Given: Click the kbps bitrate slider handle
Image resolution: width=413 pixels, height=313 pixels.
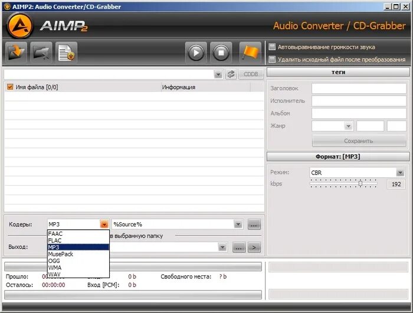Looking at the screenshot, I should point(360,183).
